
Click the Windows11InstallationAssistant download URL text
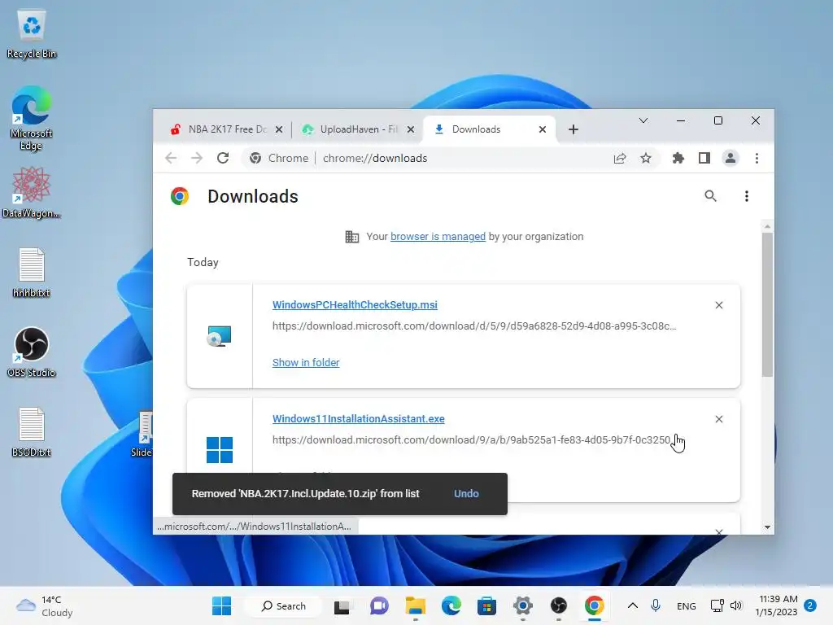472,440
